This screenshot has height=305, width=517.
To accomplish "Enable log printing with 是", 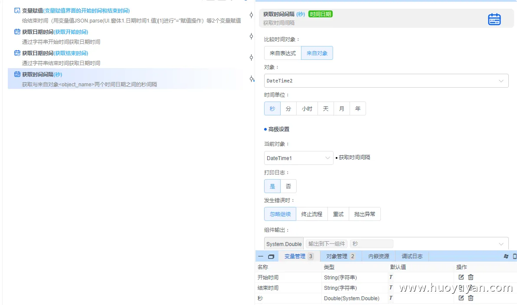I will pos(272,186).
